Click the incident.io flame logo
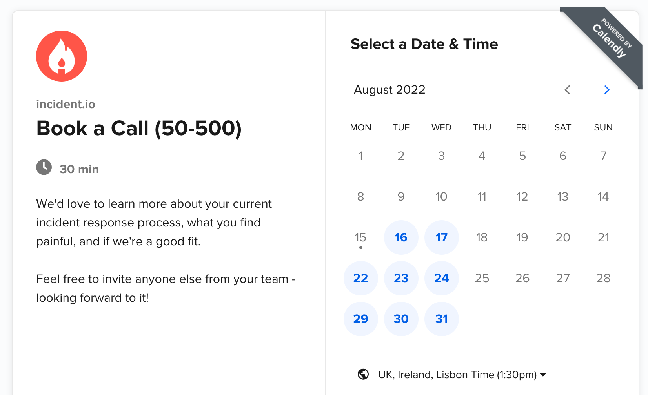Screen dimensions: 648x395 (62, 56)
